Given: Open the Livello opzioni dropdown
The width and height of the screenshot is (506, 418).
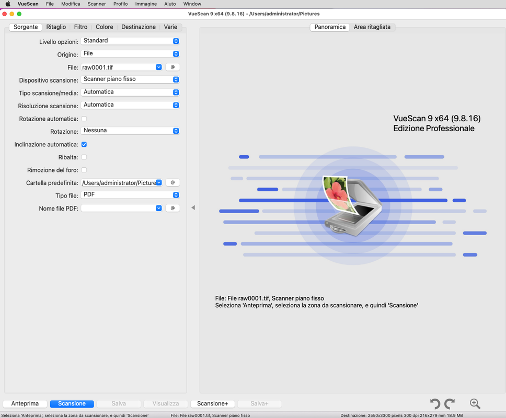Looking at the screenshot, I should [130, 41].
